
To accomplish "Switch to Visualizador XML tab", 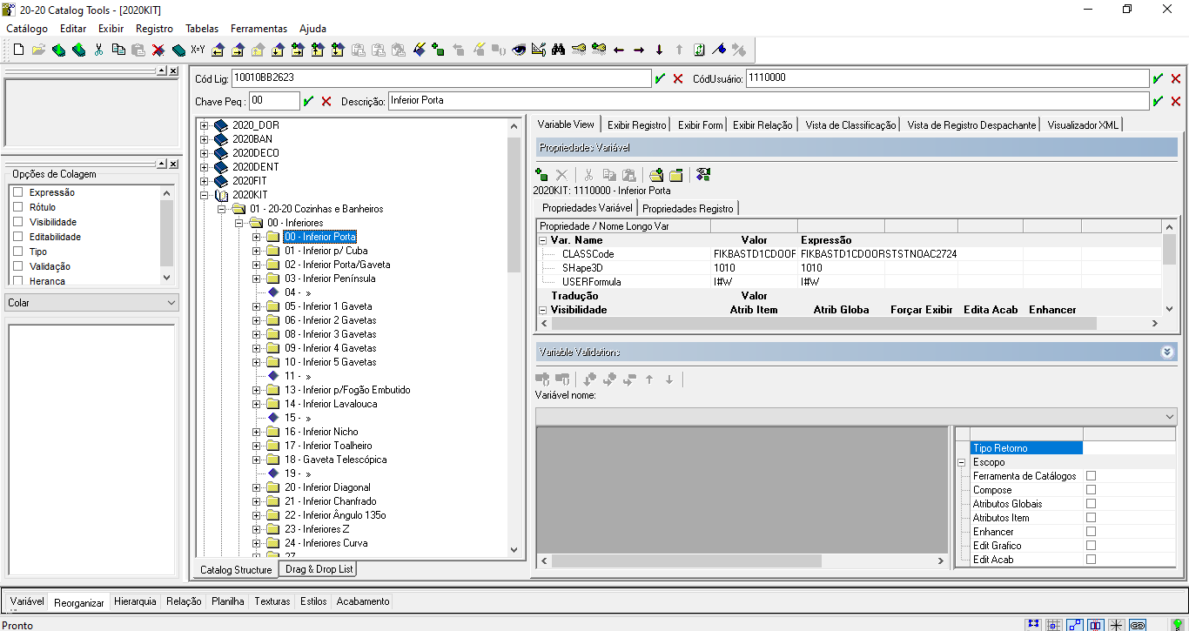I will 1083,125.
